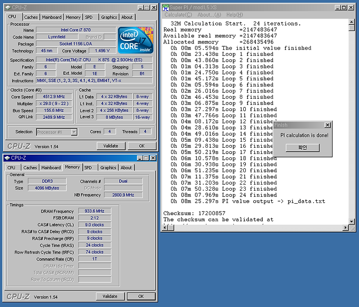The image size is (359, 307).
Task: Open Mainboard tab in top CPU-Z window
Action: (x=52, y=17)
